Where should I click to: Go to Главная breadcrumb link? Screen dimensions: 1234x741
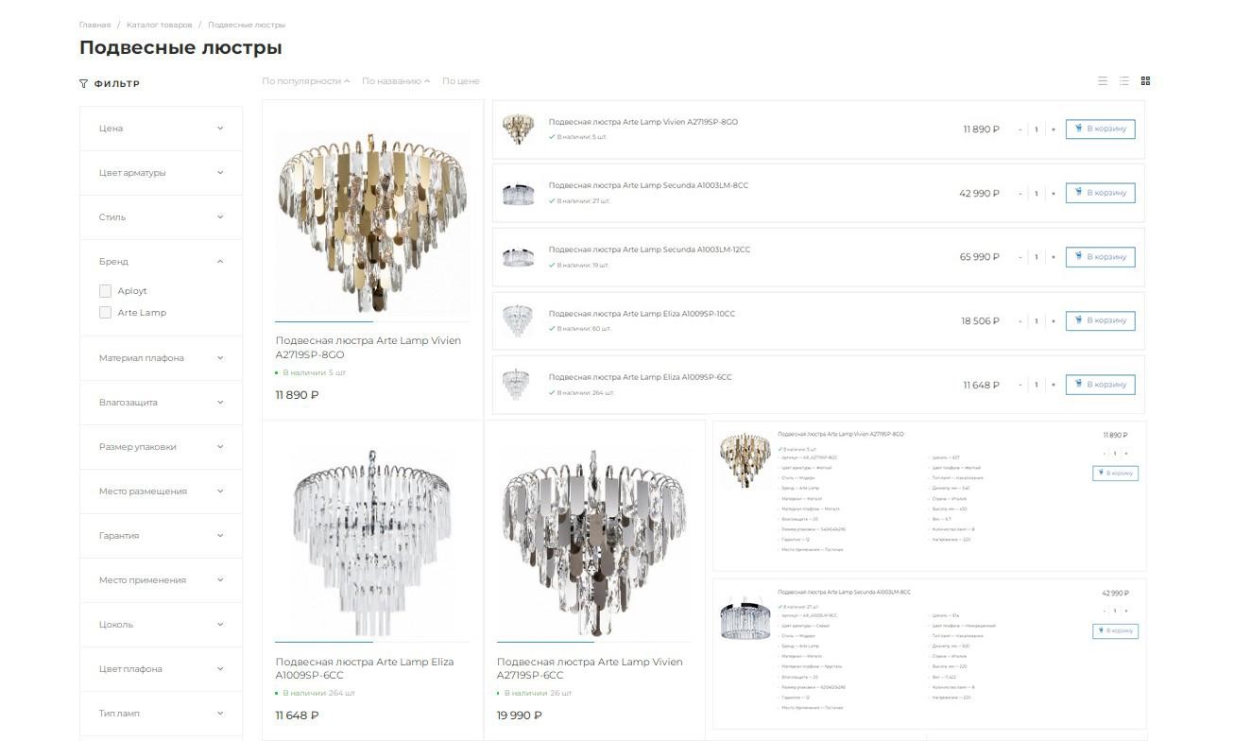tap(94, 25)
